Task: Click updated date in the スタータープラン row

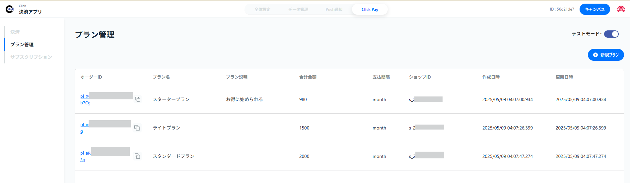Action: click(581, 99)
